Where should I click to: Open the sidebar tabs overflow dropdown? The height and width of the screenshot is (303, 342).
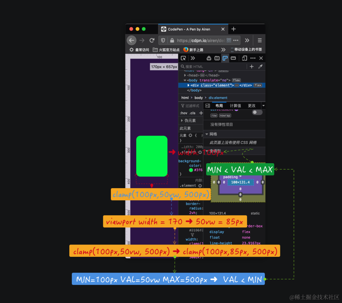click(263, 106)
